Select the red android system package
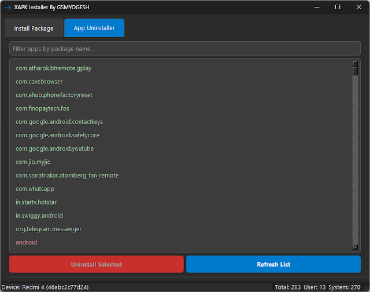This screenshot has height=292, width=370. click(26, 242)
